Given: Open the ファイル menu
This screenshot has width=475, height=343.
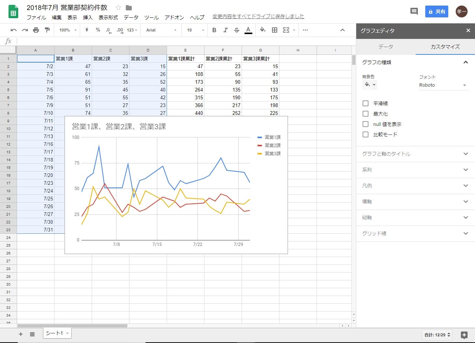Looking at the screenshot, I should [36, 17].
